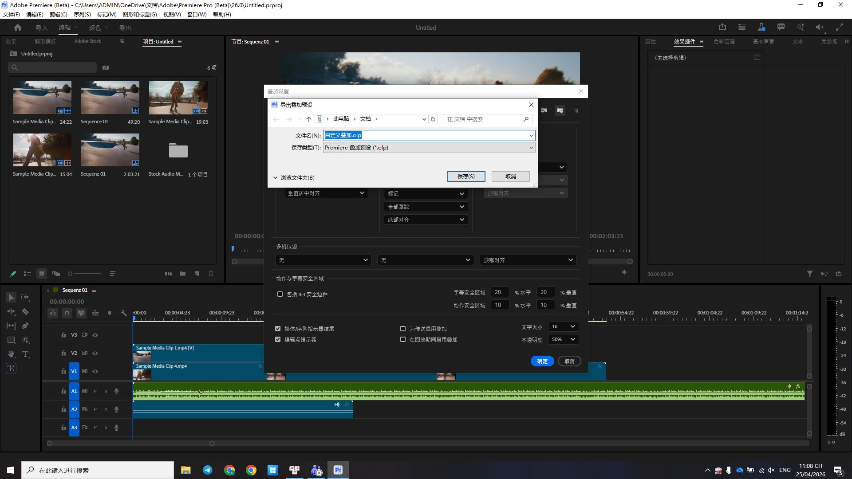This screenshot has height=479, width=852.
Task: Enable 为传送启用叠加 checkbox
Action: pyautogui.click(x=403, y=329)
